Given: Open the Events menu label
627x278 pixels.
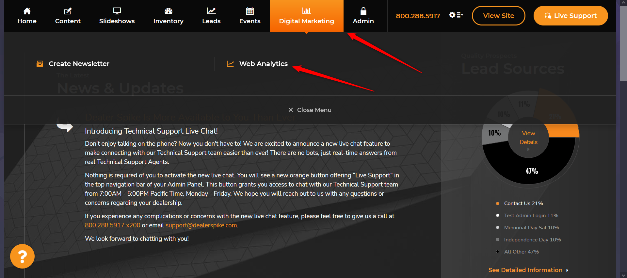Looking at the screenshot, I should [250, 21].
